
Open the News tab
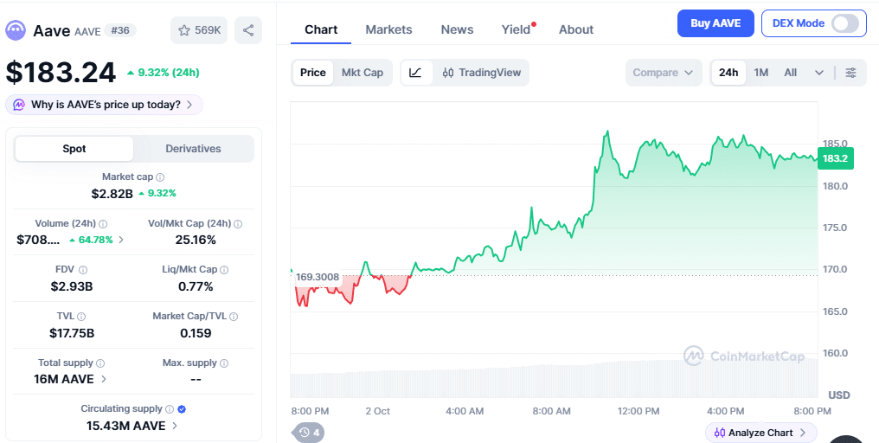457,29
